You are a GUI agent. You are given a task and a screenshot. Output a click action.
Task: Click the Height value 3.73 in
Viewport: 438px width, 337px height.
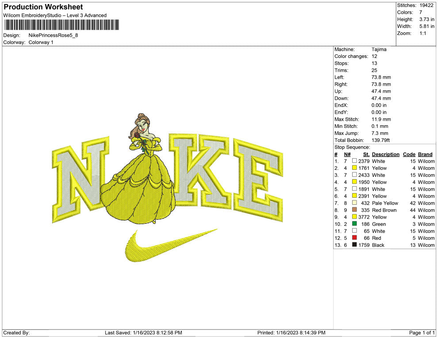[x=426, y=19]
